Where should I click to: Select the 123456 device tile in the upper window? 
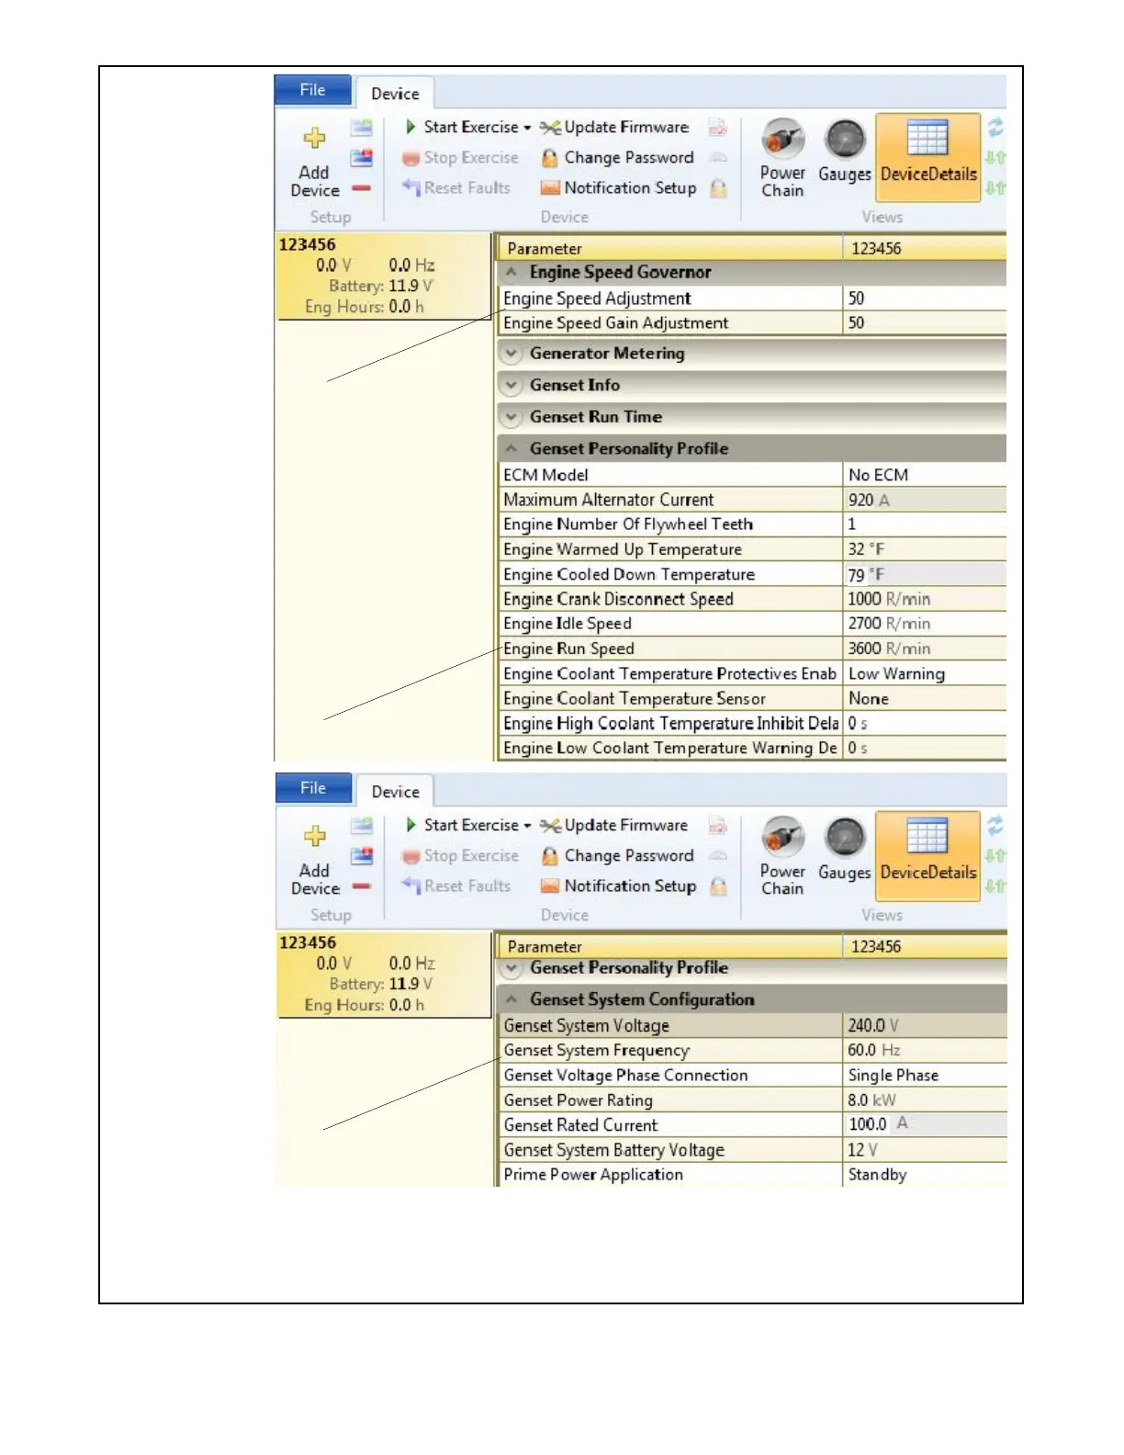384,276
